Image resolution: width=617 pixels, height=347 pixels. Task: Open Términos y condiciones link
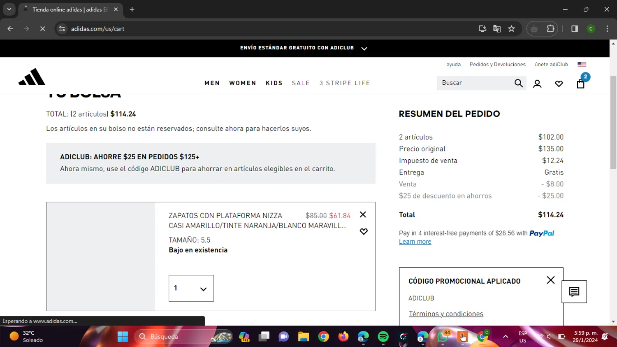click(446, 314)
